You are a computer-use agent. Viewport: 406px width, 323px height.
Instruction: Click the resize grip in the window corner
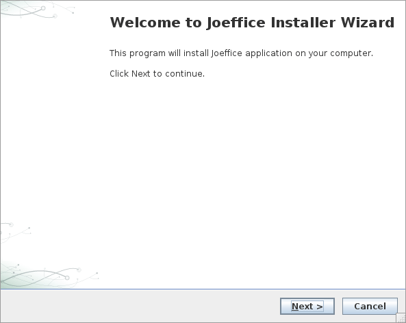click(401, 318)
